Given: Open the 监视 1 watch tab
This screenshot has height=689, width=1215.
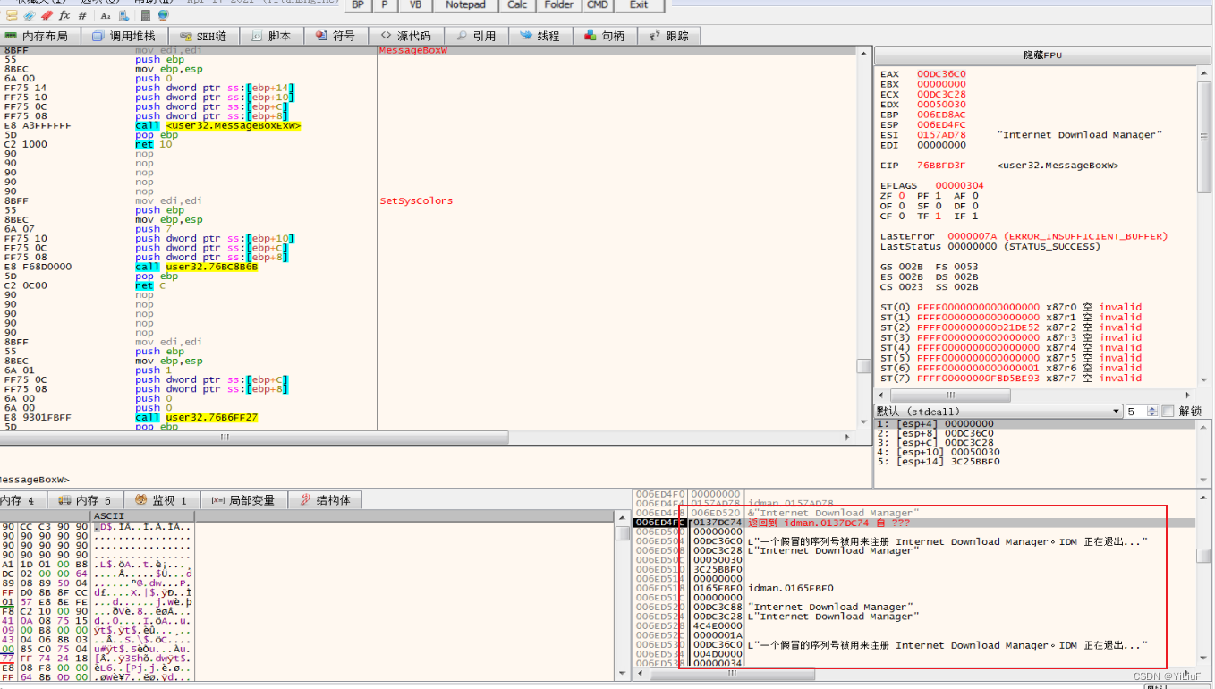Looking at the screenshot, I should (161, 500).
